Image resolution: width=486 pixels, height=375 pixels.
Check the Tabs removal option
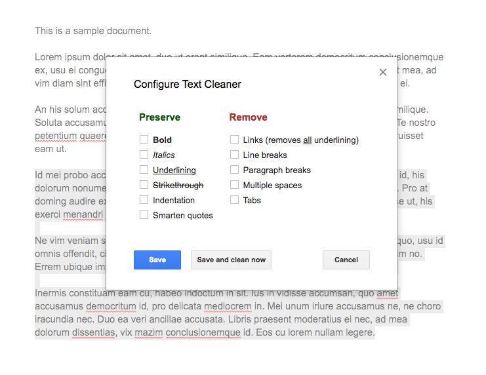pyautogui.click(x=234, y=200)
